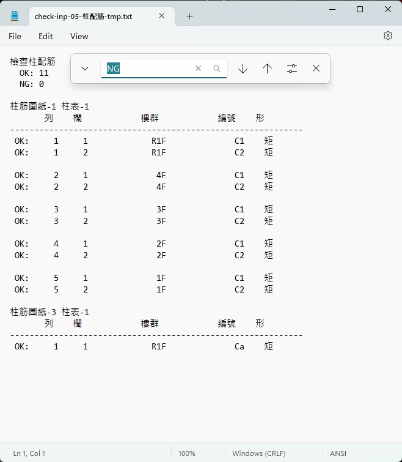Click the heading 柱筋圖紙-1 柱表-1
The image size is (402, 462).
click(49, 106)
